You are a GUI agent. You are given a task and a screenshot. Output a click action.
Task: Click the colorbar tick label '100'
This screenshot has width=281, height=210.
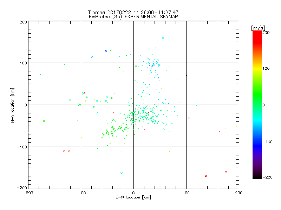266,68
